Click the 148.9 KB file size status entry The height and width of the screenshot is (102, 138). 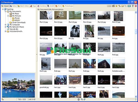[x=32, y=100]
